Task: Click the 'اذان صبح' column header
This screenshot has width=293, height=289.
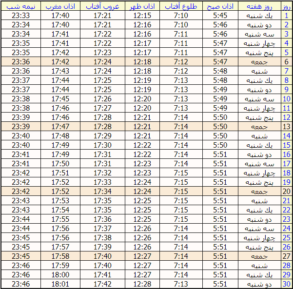Action: (x=220, y=7)
